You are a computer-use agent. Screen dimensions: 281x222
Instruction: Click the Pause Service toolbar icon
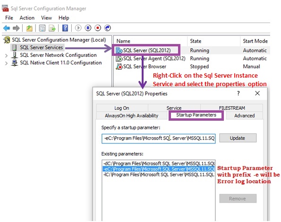(x=88, y=28)
